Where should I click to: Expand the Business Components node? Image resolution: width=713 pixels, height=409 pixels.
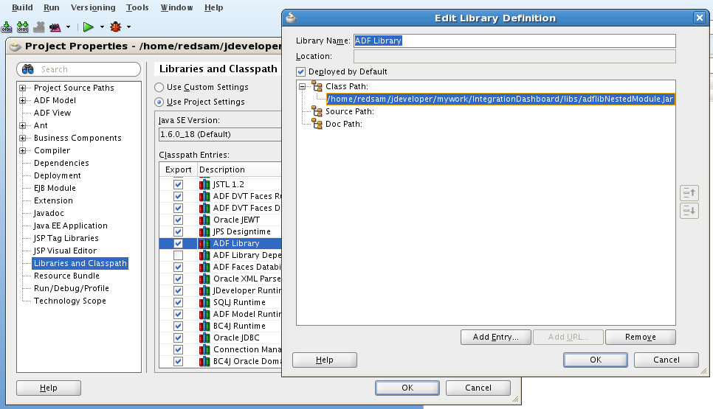[22, 138]
